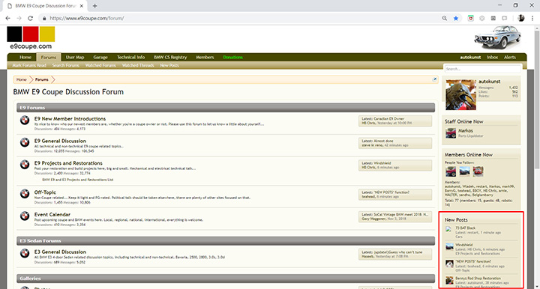
Task: Click avatar next to Windshield new post
Action: pyautogui.click(x=449, y=247)
